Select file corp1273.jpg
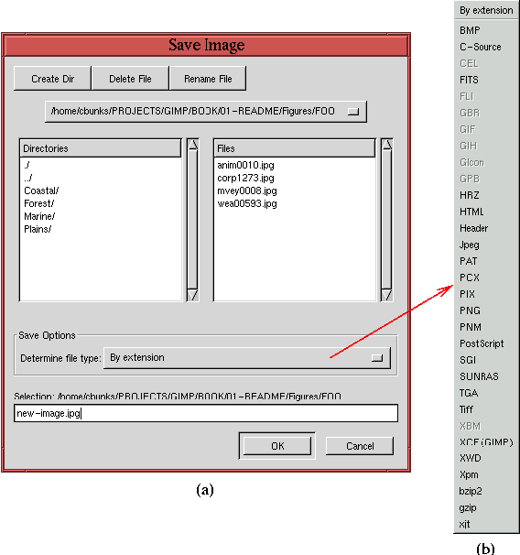This screenshot has width=520, height=555. tap(246, 178)
